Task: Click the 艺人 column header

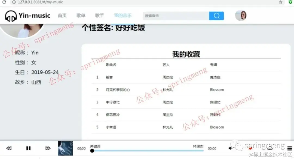Action: click(x=166, y=65)
